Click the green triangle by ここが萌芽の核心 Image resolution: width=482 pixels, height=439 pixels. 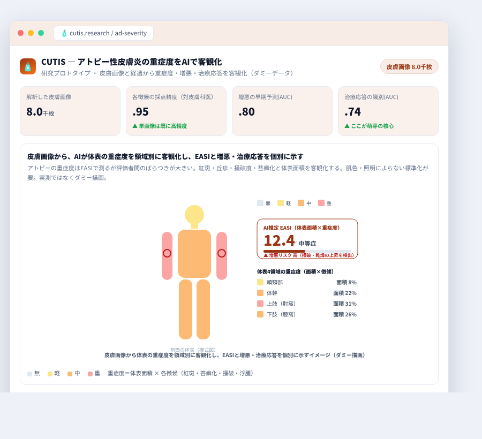tap(347, 126)
